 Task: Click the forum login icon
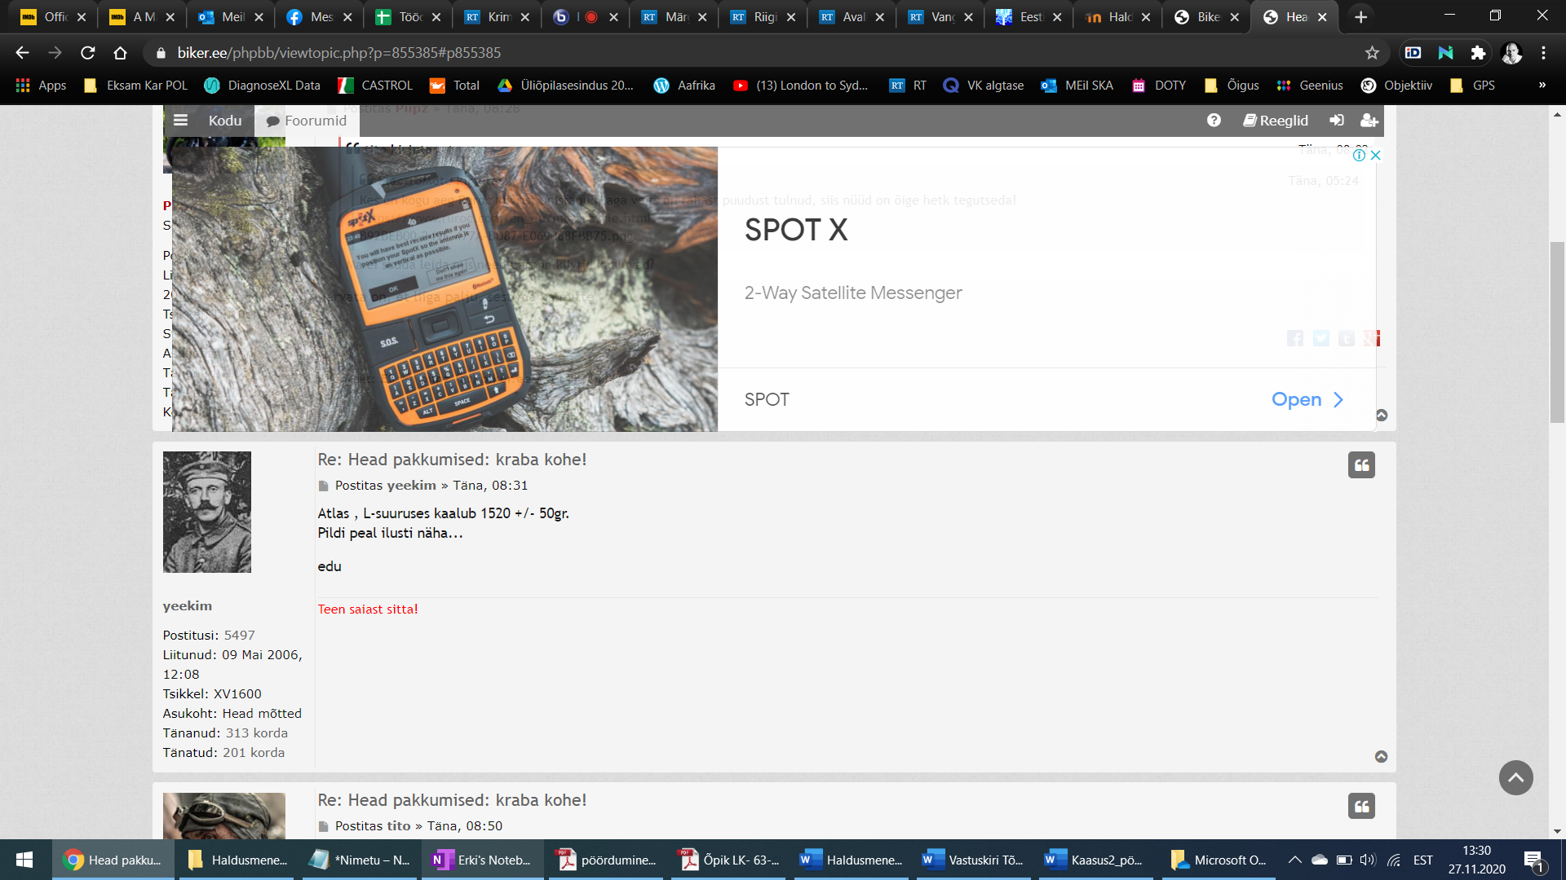(x=1336, y=121)
